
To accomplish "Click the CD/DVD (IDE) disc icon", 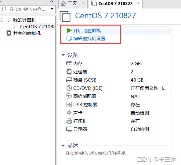I will [x=69, y=88].
